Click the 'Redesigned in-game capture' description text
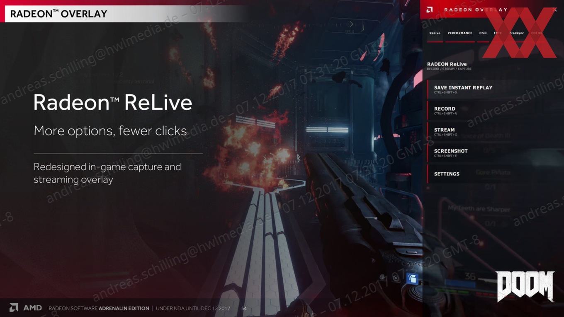 pos(107,173)
